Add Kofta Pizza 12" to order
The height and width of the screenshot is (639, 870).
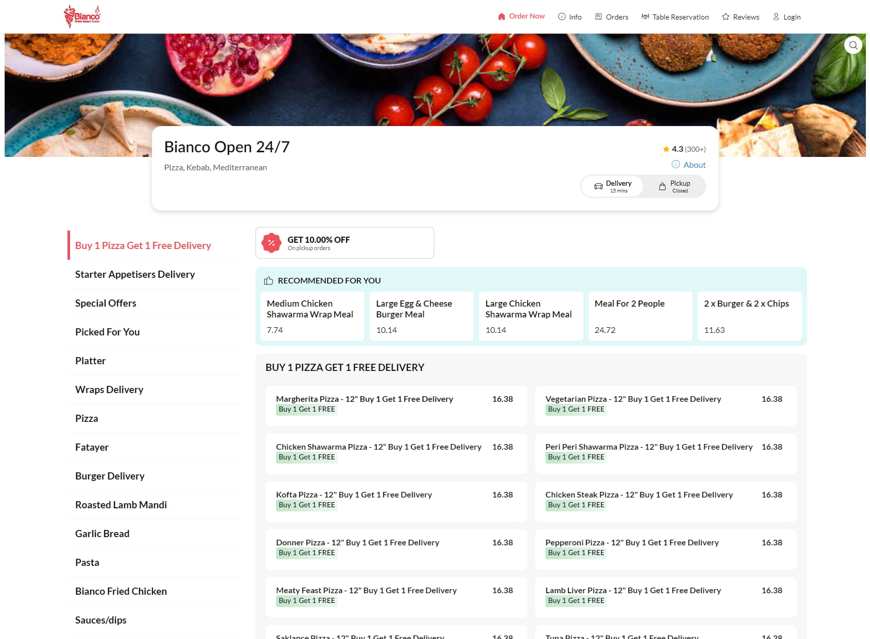pyautogui.click(x=397, y=502)
